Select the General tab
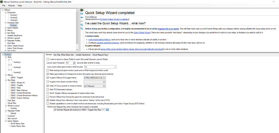The image size is (279, 133). 49,55
